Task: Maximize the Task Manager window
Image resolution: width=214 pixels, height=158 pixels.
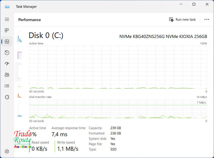Action: coord(194,4)
